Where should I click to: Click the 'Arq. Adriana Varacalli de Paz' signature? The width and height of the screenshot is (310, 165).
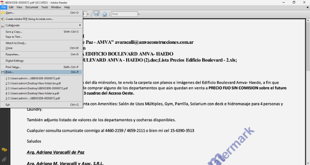(x=55, y=152)
